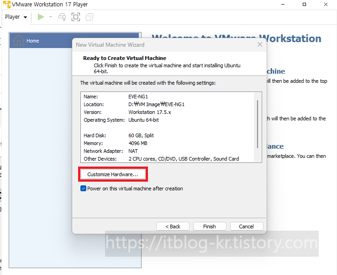The image size is (337, 275).
Task: Expand the power options arrow next to play
Action: coord(51,17)
